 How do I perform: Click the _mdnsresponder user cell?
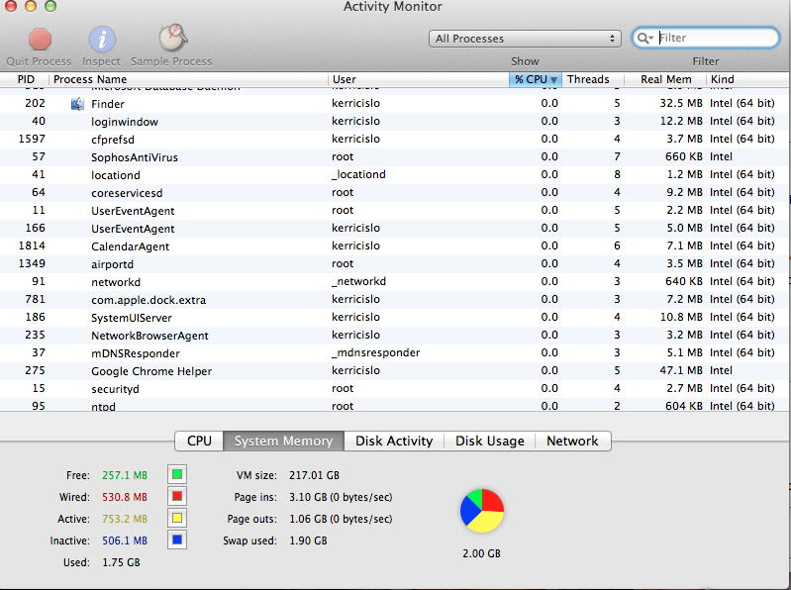pos(376,353)
